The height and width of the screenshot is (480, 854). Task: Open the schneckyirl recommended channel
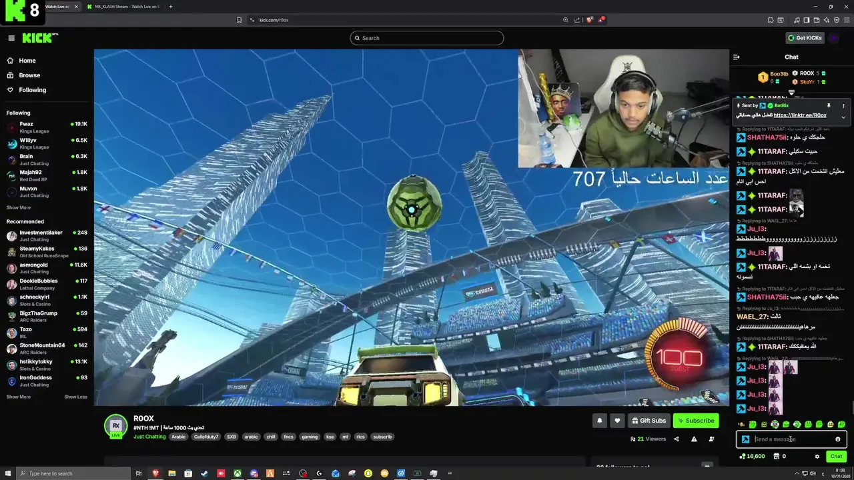[x=47, y=300]
